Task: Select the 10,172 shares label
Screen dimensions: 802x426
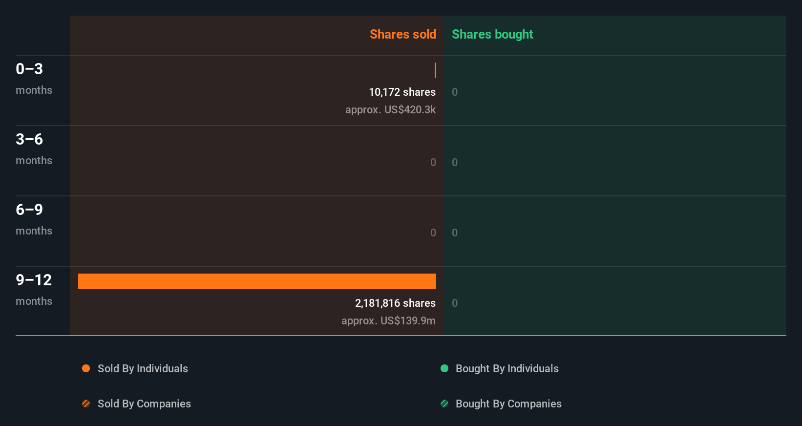Action: [x=402, y=92]
